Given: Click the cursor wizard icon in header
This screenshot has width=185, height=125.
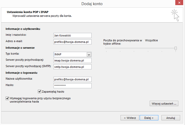Looking at the screenshot, I should pyautogui.click(x=175, y=15).
